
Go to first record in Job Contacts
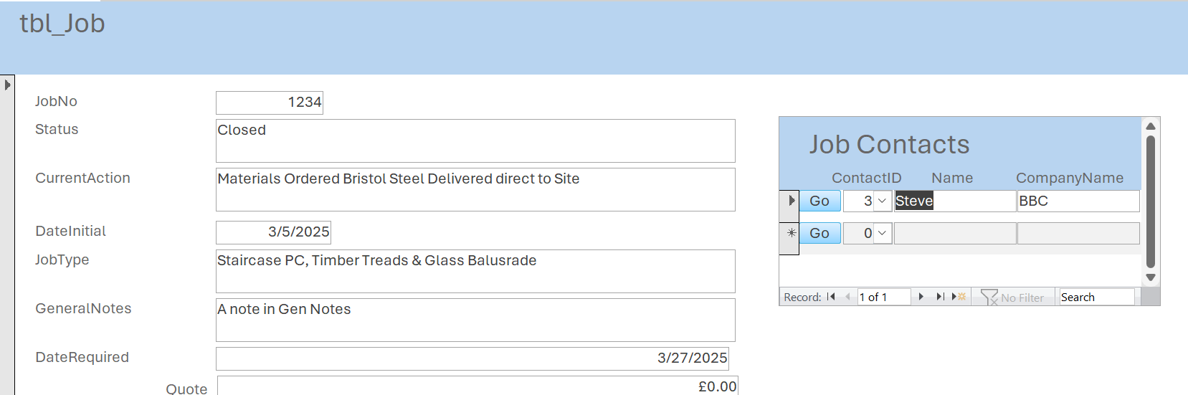[831, 297]
